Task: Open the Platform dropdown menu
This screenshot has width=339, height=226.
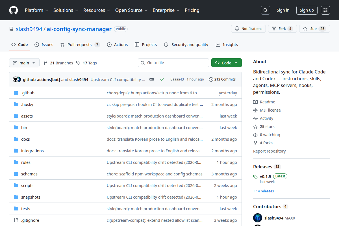Action: click(x=36, y=10)
